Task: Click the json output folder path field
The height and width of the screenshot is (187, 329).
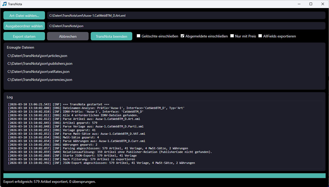Action: click(x=186, y=26)
